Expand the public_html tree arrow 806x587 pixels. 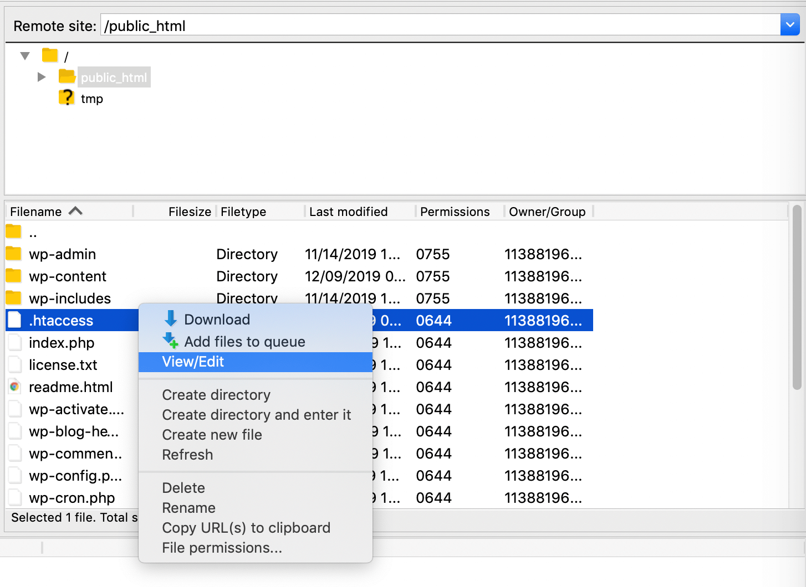[x=42, y=76]
